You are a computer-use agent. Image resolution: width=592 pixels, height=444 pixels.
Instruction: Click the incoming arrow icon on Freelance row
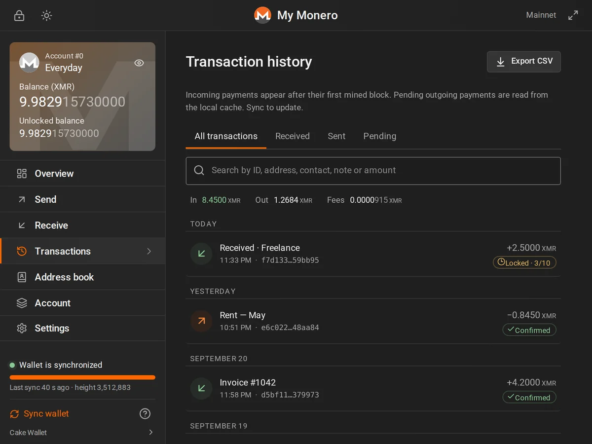(x=201, y=254)
